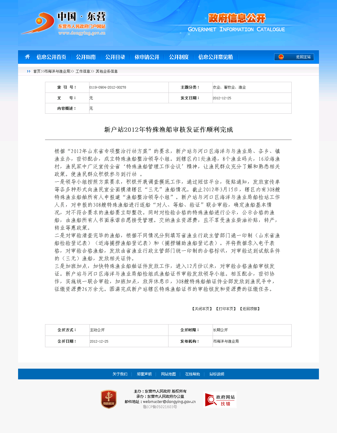Open the 关于我们 footer link

pos(120,374)
